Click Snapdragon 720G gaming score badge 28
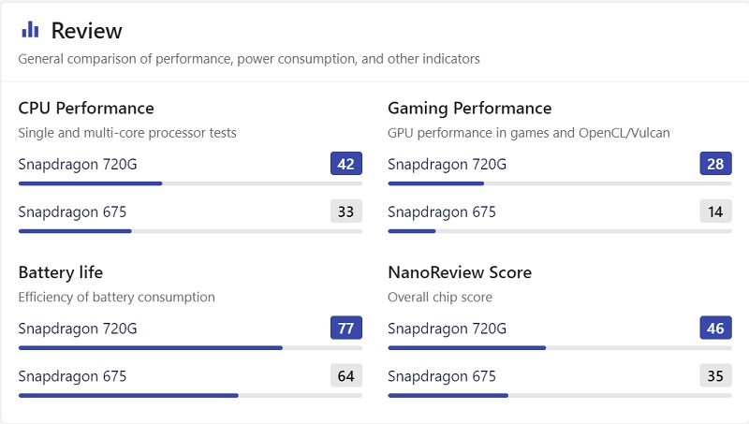The height and width of the screenshot is (424, 749). pos(715,164)
